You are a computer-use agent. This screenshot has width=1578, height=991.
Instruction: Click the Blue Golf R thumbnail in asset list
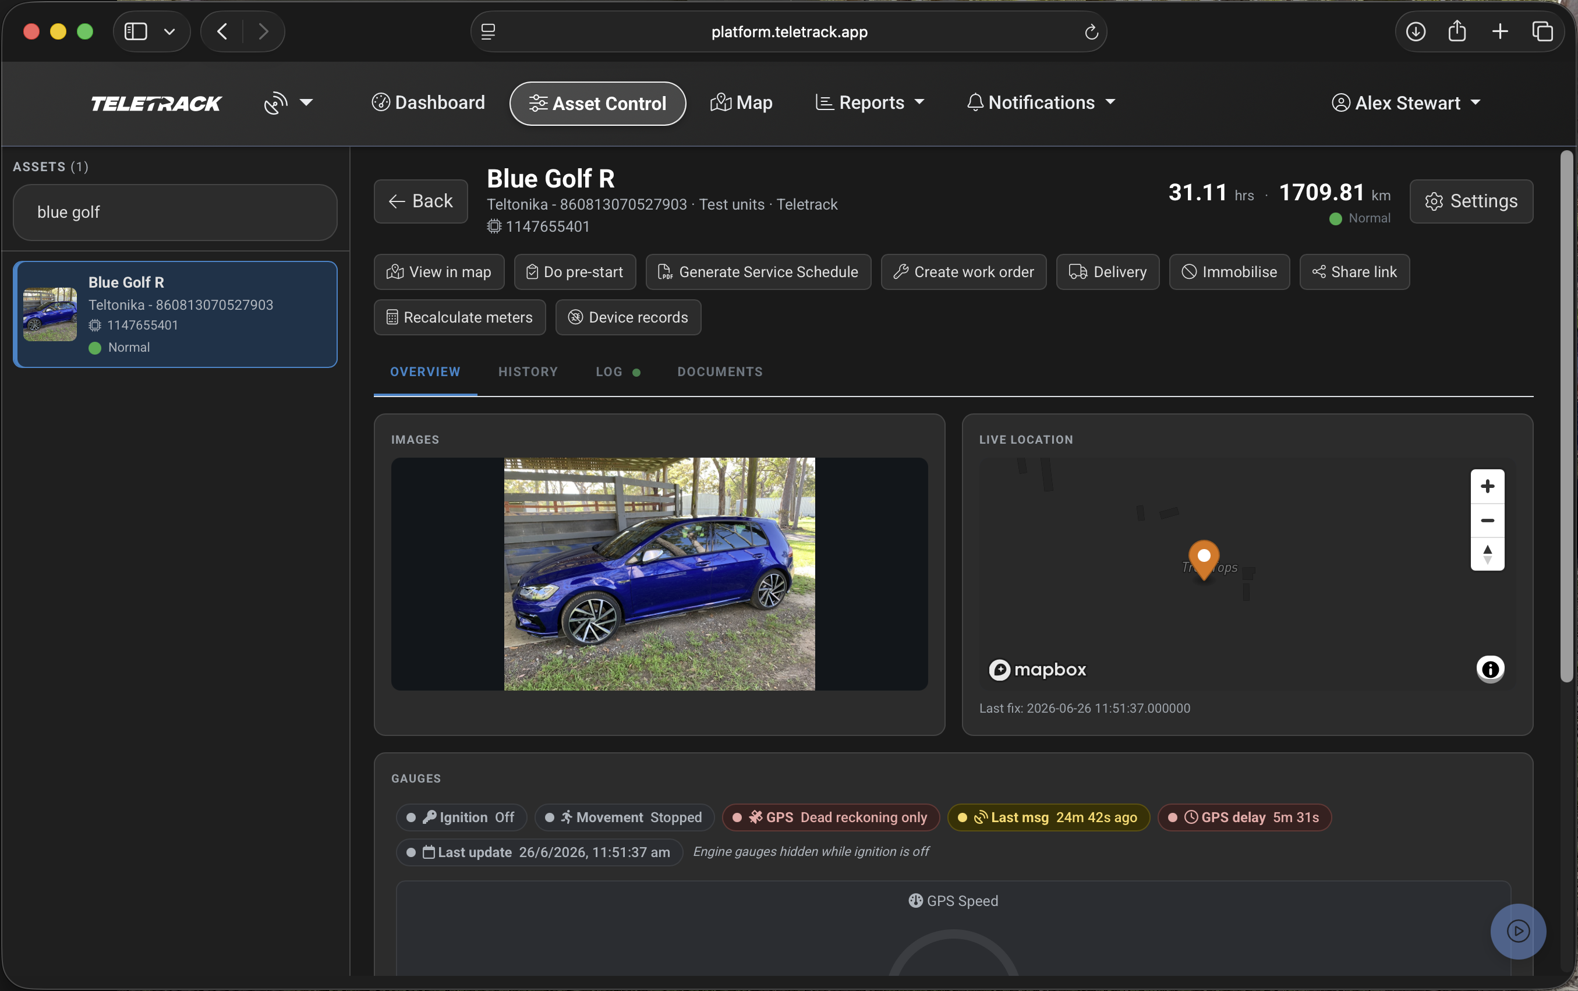pos(50,314)
